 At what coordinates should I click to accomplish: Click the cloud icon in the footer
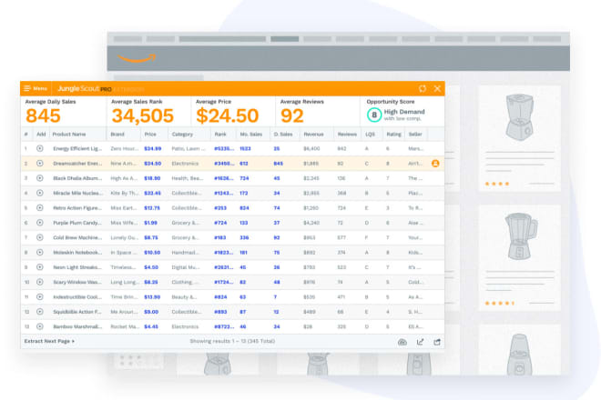click(402, 342)
